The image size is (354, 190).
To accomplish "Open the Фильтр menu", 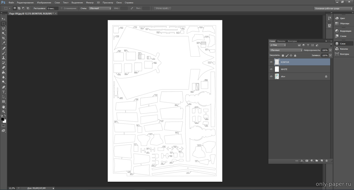I will [x=90, y=2].
